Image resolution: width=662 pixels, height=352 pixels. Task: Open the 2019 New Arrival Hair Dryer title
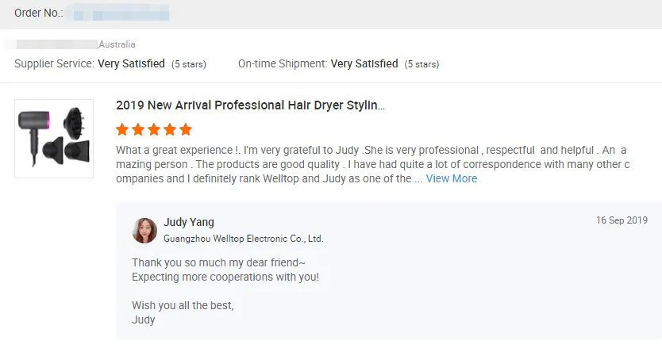250,105
